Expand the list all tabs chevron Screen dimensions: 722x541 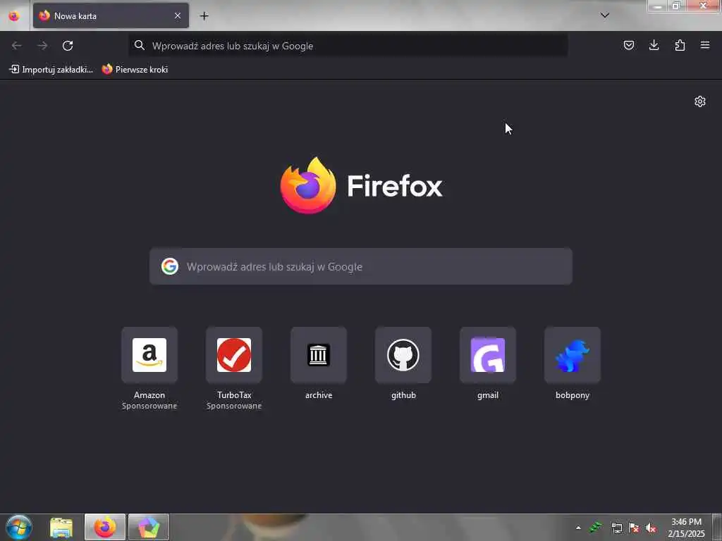pos(605,15)
